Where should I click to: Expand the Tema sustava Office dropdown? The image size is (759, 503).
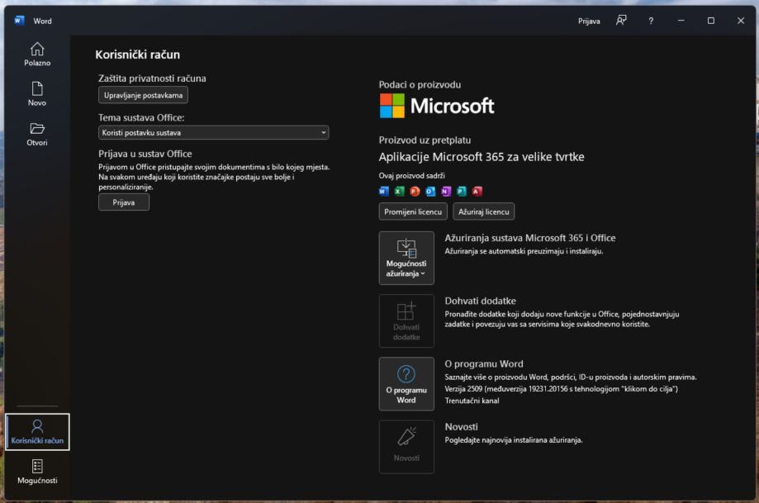tap(213, 132)
